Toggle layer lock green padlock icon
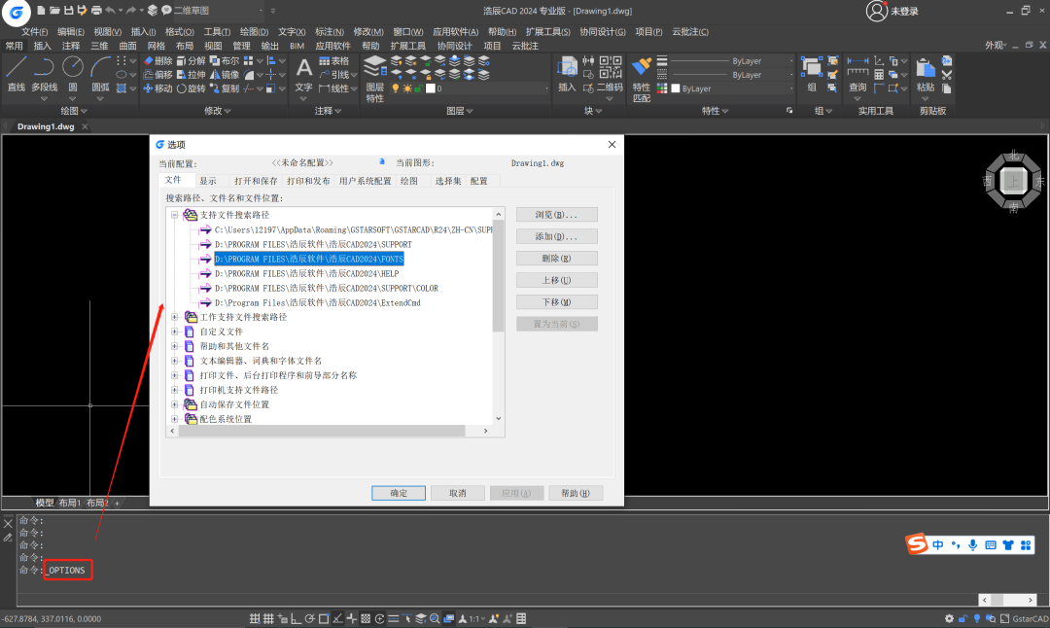This screenshot has width=1050, height=628. coord(418,88)
